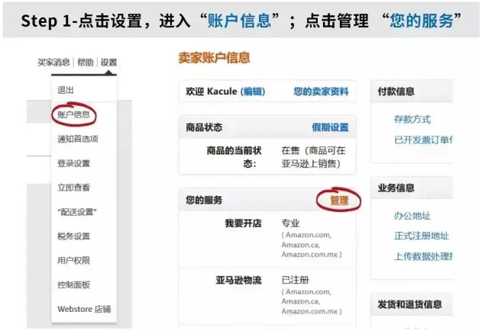The height and width of the screenshot is (331, 482).
Task: Select 用户权限 in the dropdown
Action: click(73, 260)
